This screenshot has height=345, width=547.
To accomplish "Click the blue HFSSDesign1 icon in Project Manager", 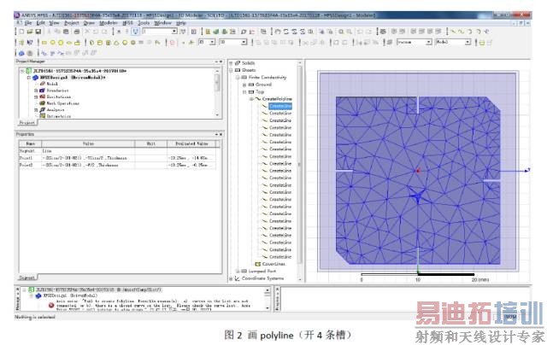I will 35,78.
